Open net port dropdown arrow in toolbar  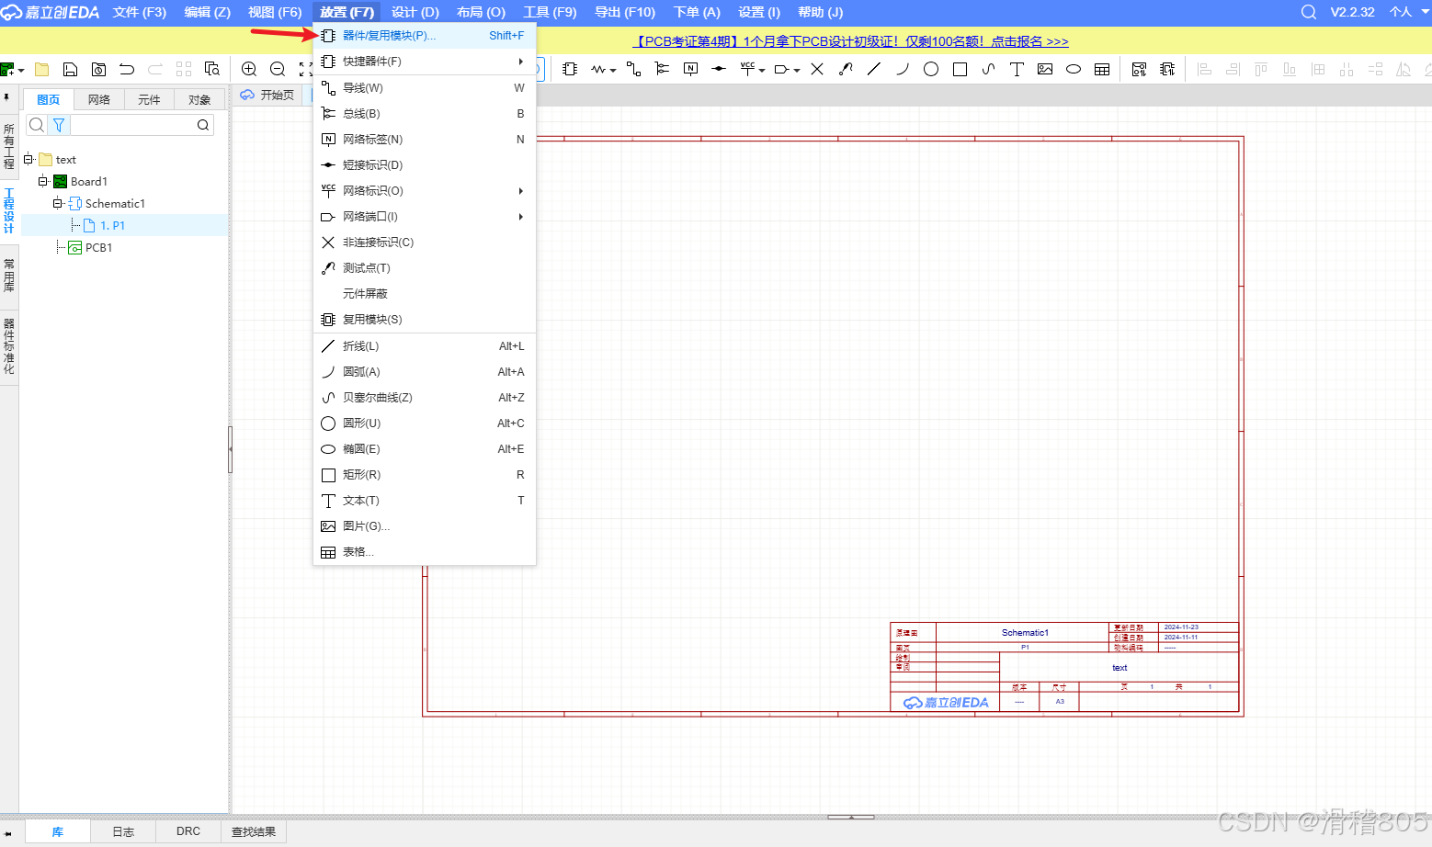(x=797, y=71)
